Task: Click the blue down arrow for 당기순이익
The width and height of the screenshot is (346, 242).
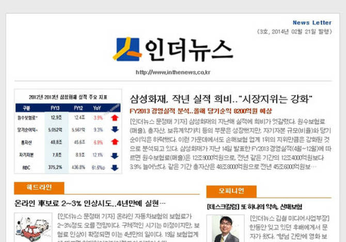Action: click(115, 130)
